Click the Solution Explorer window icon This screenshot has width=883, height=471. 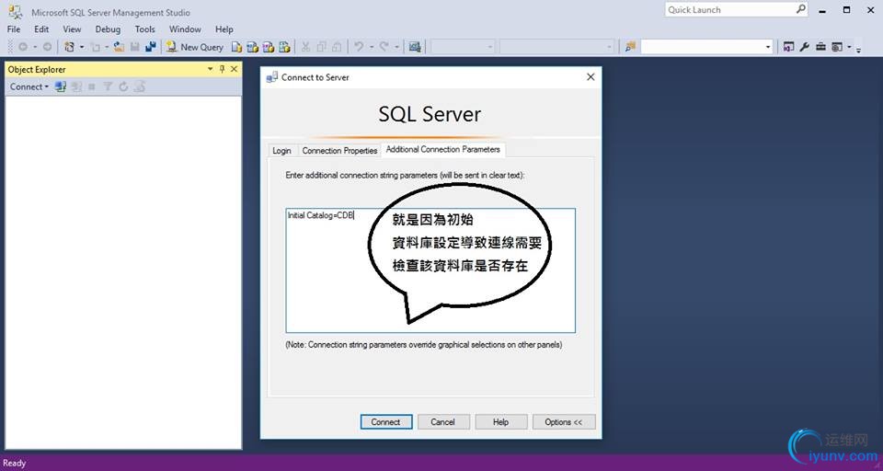click(788, 47)
